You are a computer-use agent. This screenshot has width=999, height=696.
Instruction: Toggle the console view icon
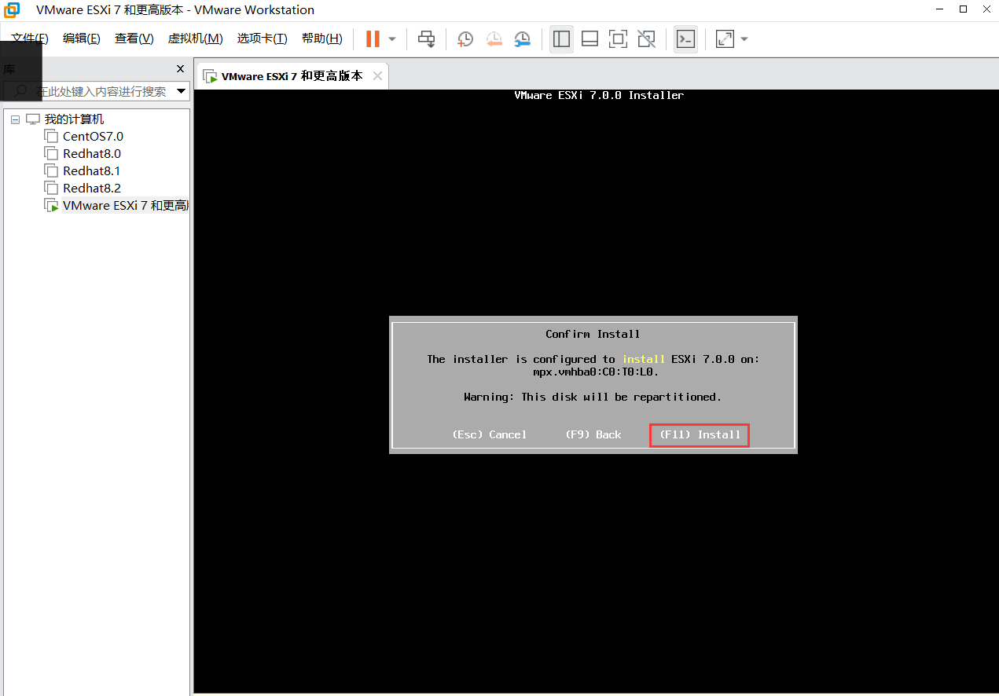[x=685, y=38]
